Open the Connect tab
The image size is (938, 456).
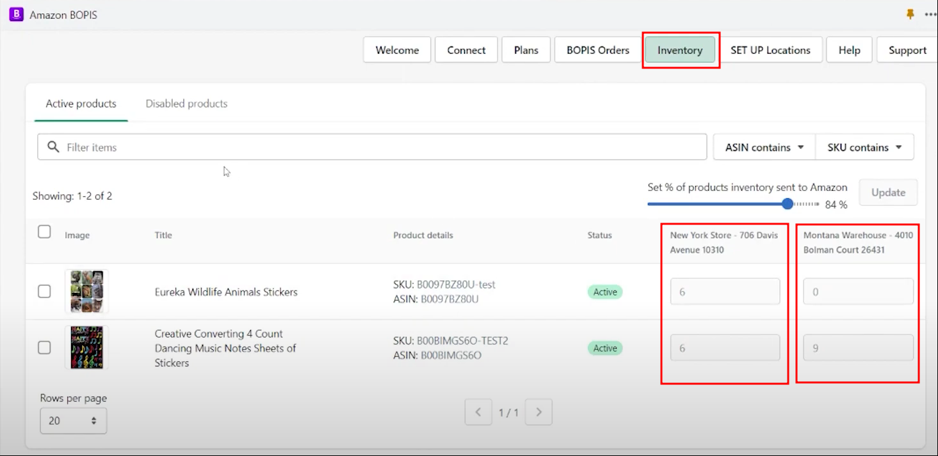coord(466,50)
